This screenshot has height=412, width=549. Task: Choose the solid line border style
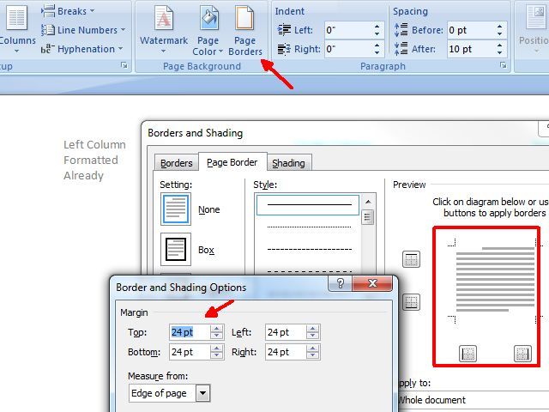(x=308, y=204)
